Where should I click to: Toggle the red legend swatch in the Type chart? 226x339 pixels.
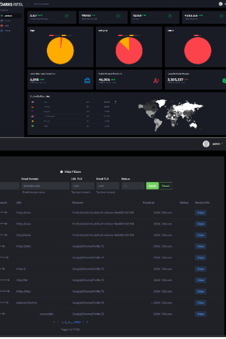pyautogui.click(x=51, y=35)
